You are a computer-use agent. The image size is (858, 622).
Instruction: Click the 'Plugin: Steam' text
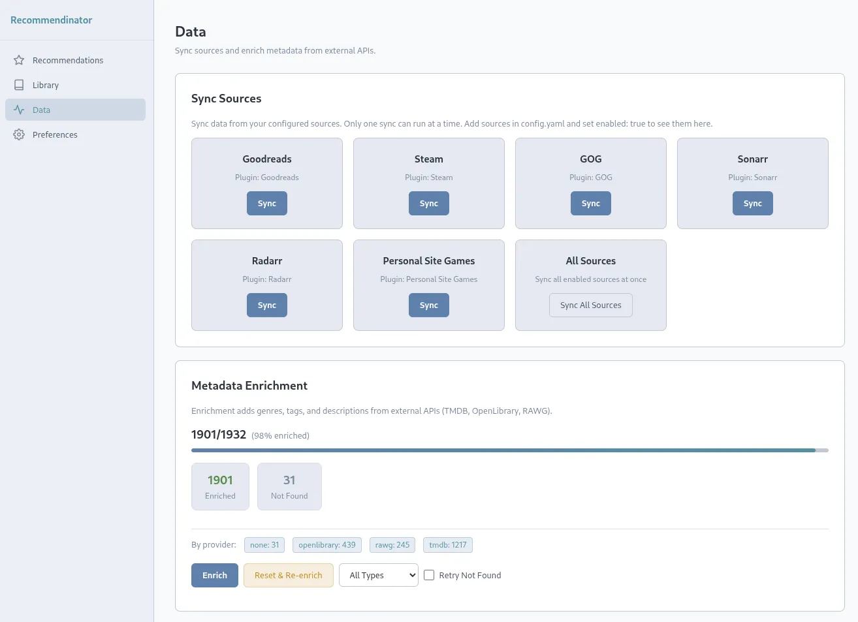pos(429,178)
